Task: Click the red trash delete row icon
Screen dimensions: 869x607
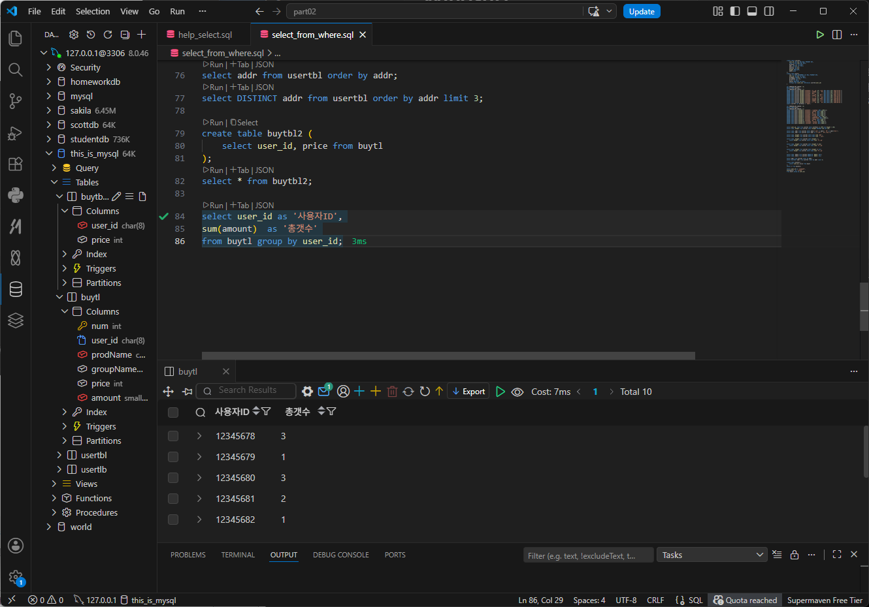Action: [392, 392]
